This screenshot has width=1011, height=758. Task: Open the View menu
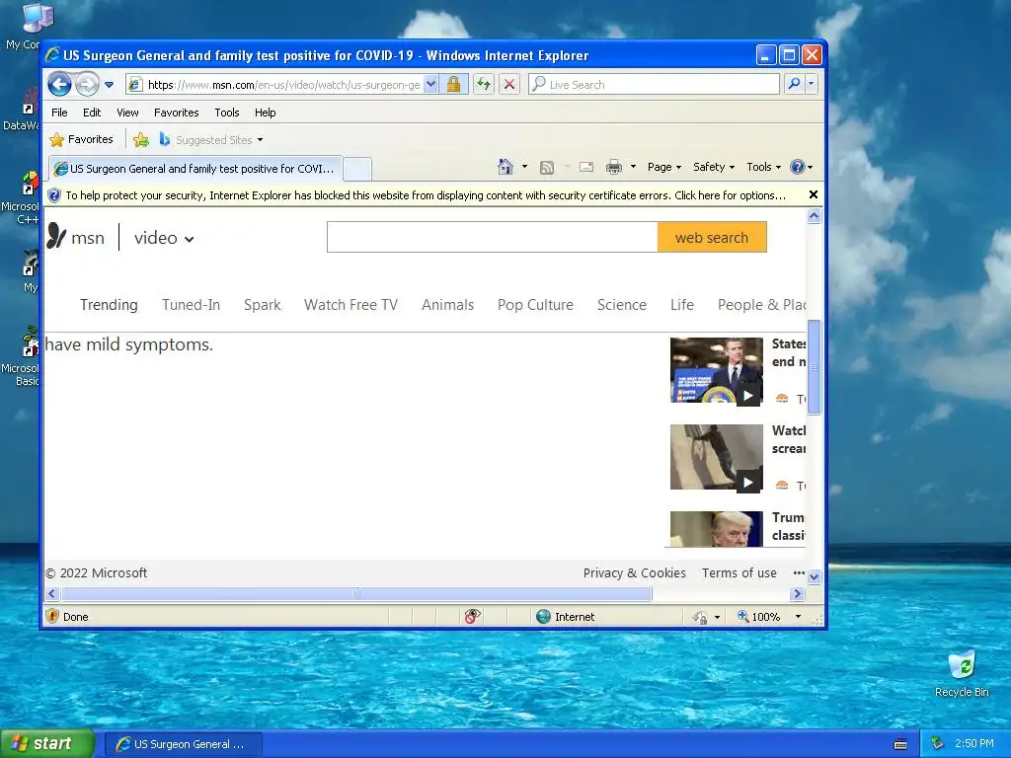(x=127, y=113)
